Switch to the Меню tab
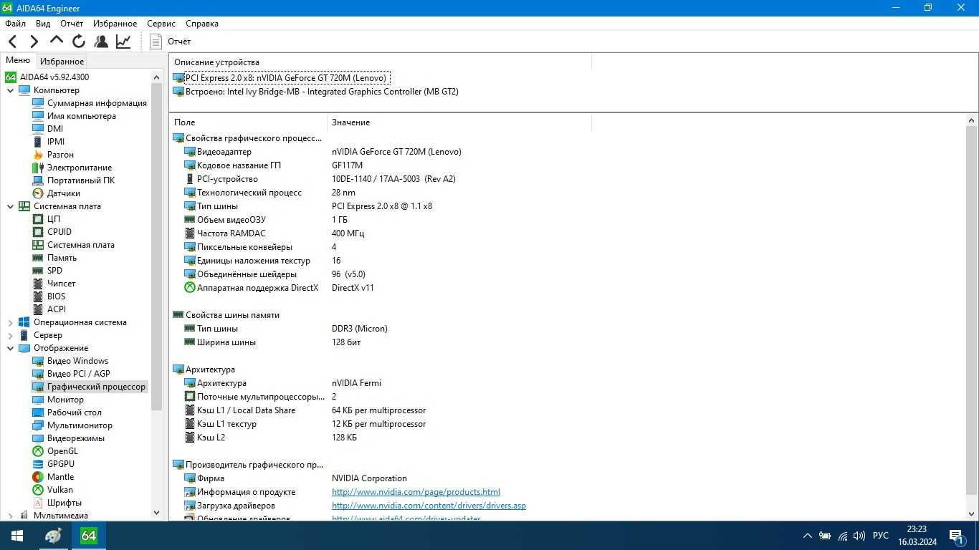Viewport: 979px width, 550px height. [x=18, y=61]
